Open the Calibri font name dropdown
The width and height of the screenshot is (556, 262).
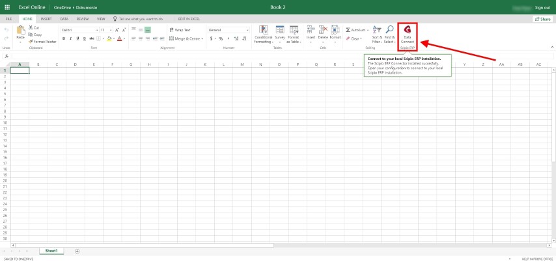(x=78, y=30)
